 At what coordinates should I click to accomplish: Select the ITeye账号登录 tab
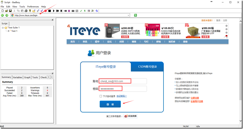pos(106,67)
